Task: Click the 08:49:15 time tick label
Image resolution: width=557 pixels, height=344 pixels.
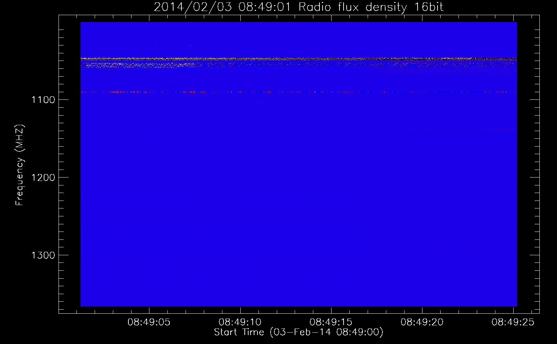Action: pyautogui.click(x=331, y=322)
